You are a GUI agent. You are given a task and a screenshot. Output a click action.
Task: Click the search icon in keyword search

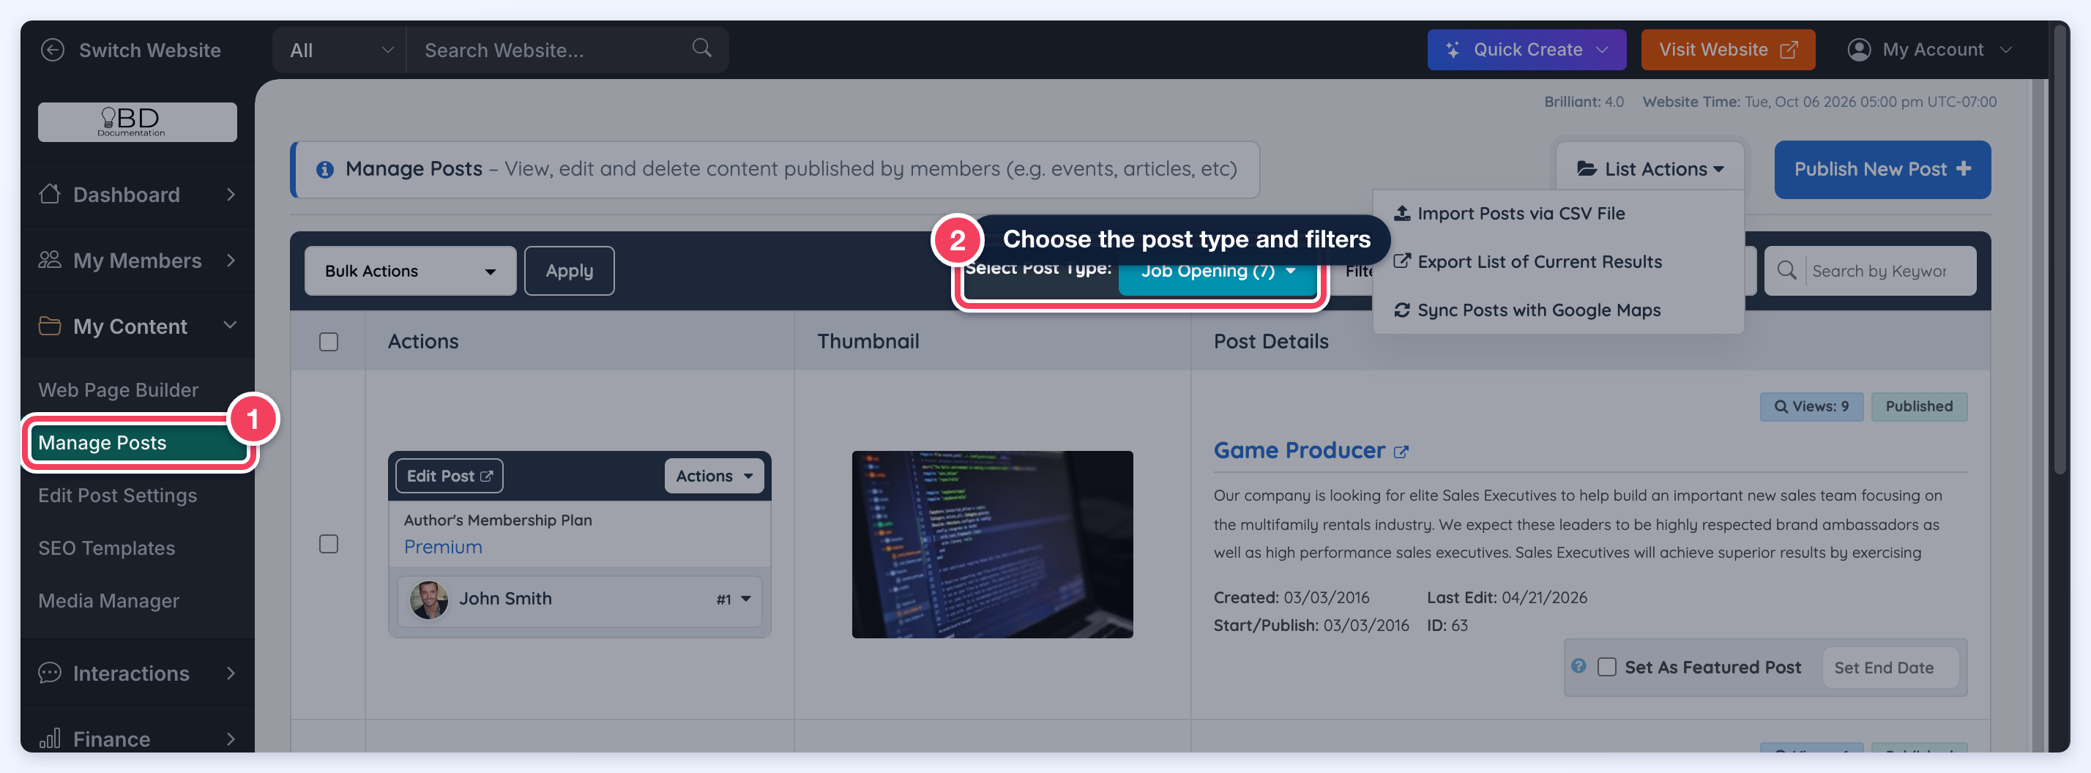tap(1786, 270)
